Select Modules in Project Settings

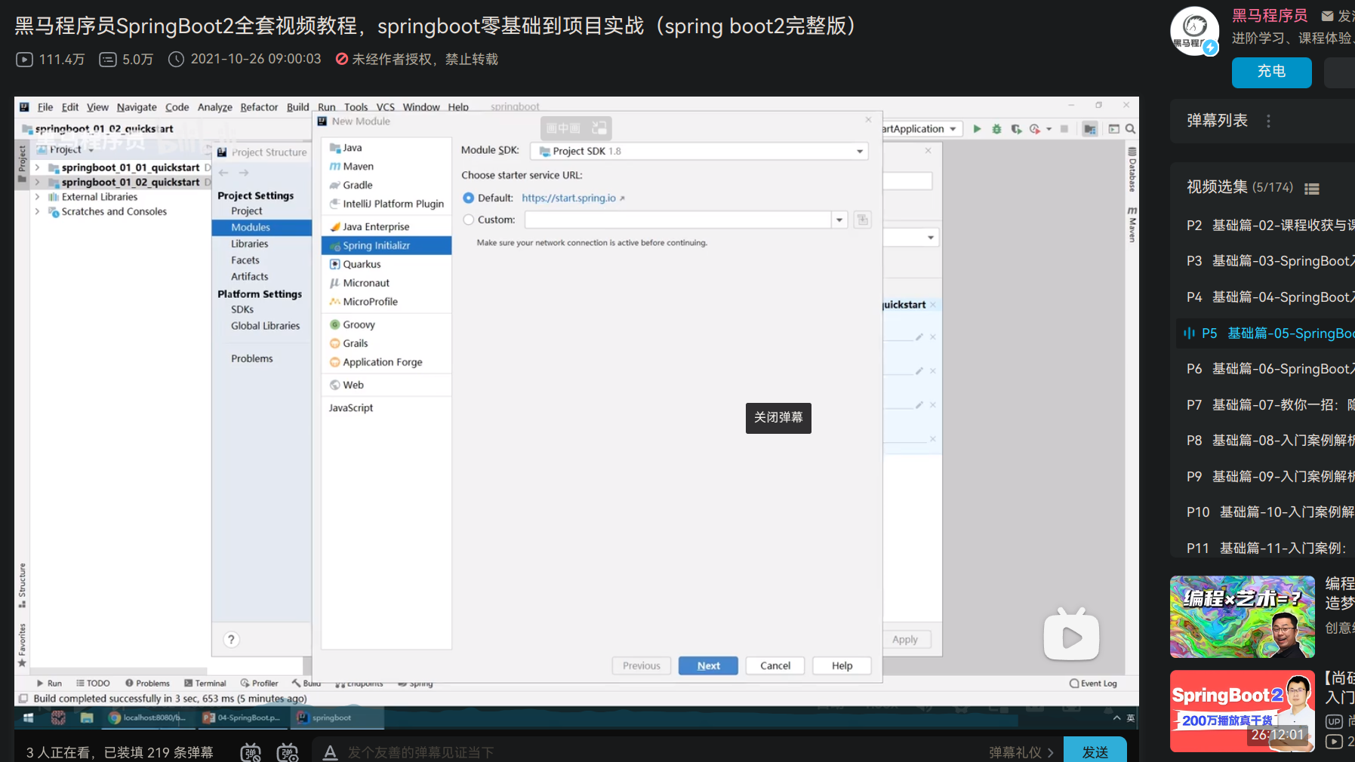click(x=262, y=227)
